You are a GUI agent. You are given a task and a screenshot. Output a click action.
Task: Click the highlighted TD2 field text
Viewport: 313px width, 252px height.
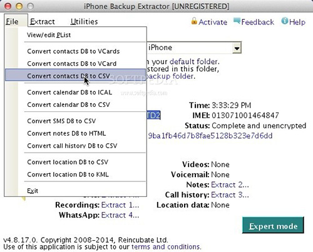[153, 115]
